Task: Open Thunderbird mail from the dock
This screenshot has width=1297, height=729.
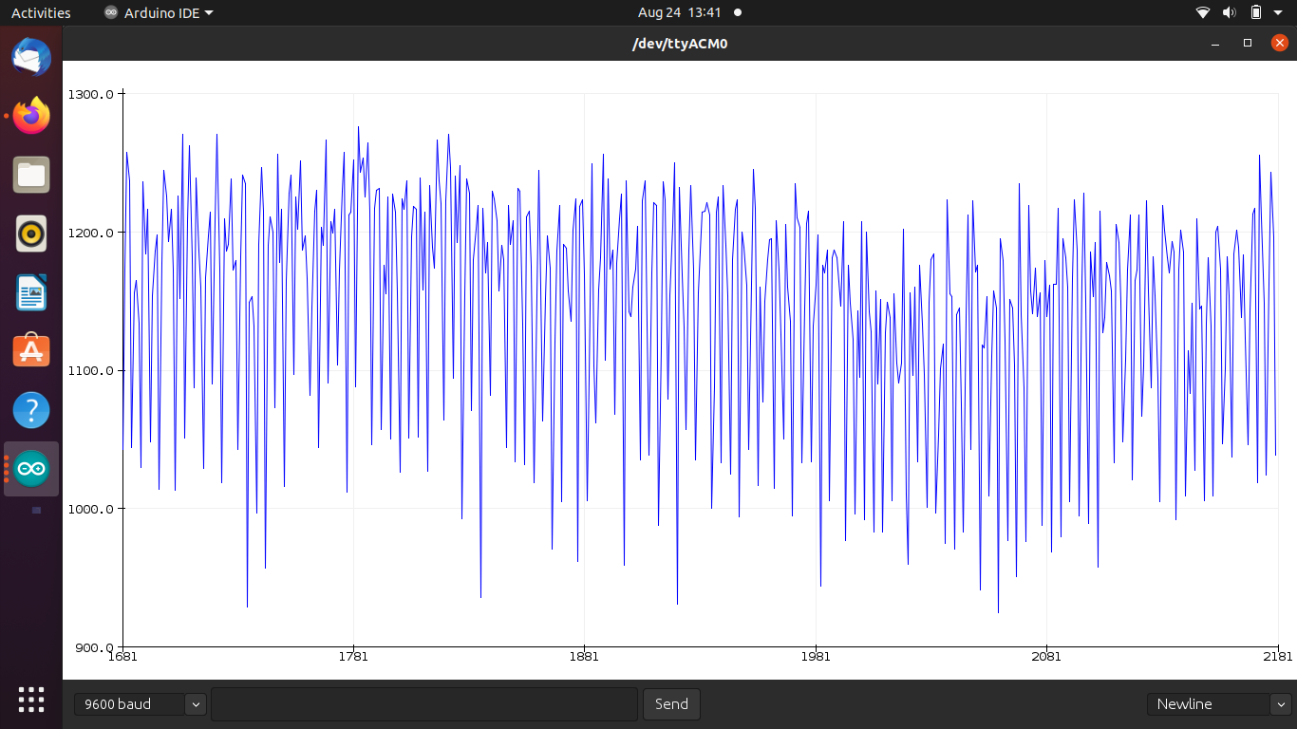Action: (x=31, y=57)
